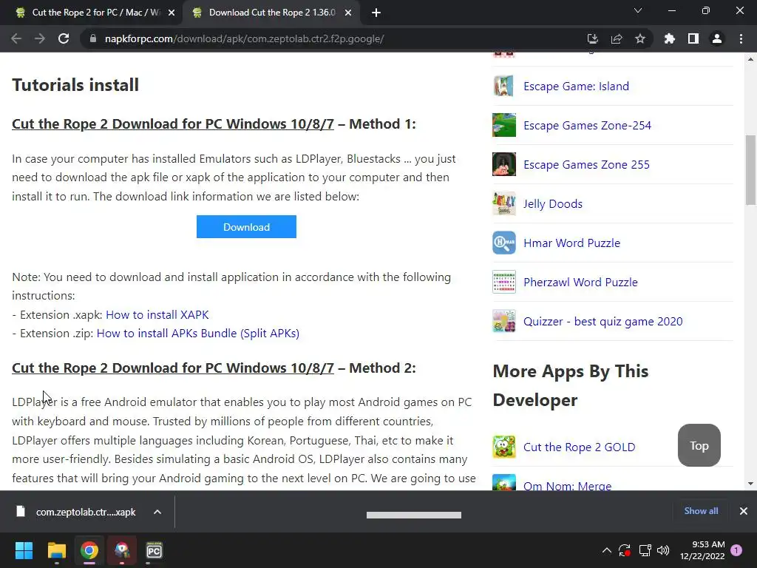Screen dimensions: 757x568
Task: Show hidden system tray icons
Action: coord(607,550)
